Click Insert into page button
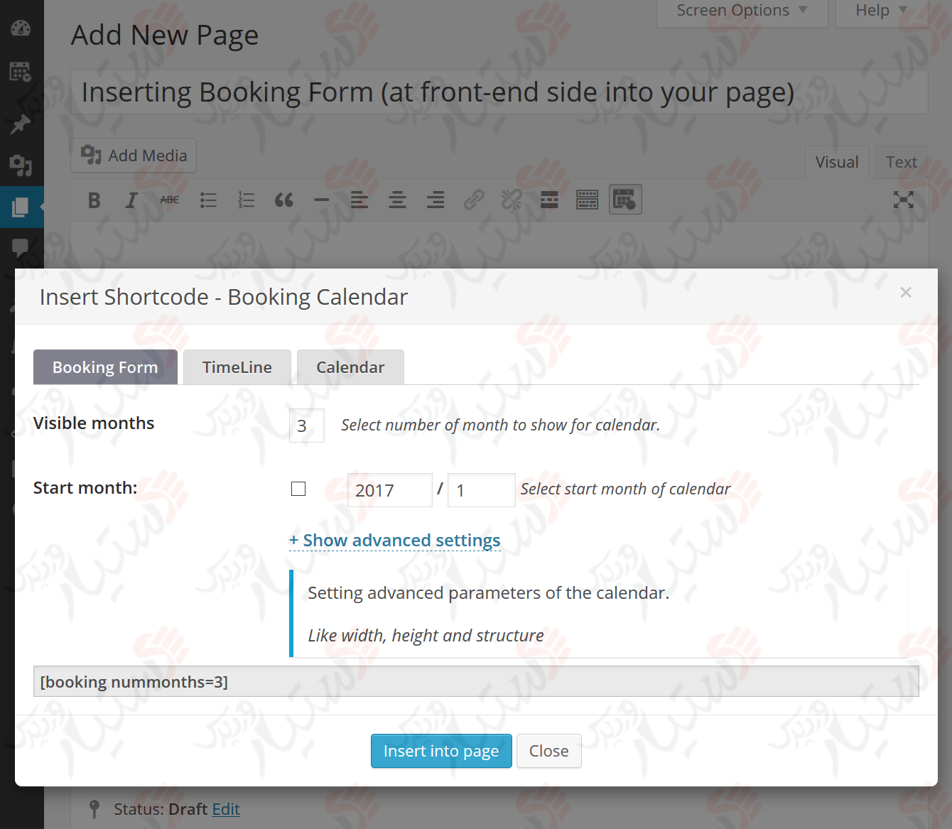The height and width of the screenshot is (829, 952). [441, 751]
